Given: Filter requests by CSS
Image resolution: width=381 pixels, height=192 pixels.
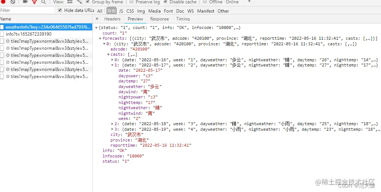Looking at the screenshot, I should [130, 11].
